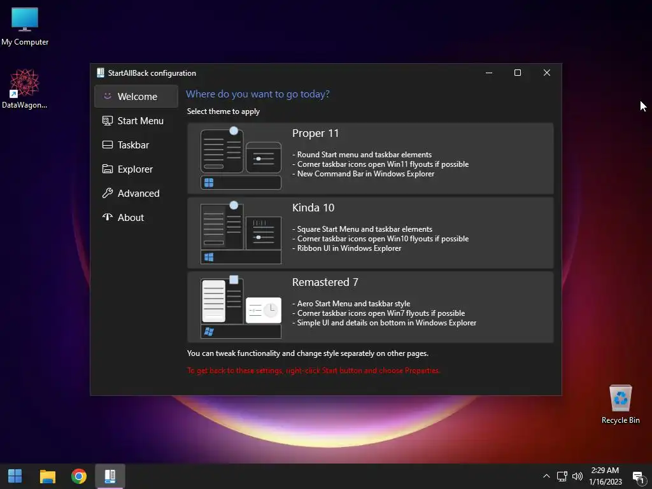Switch to Start Menu settings page
The image size is (652, 489).
[x=136, y=120]
